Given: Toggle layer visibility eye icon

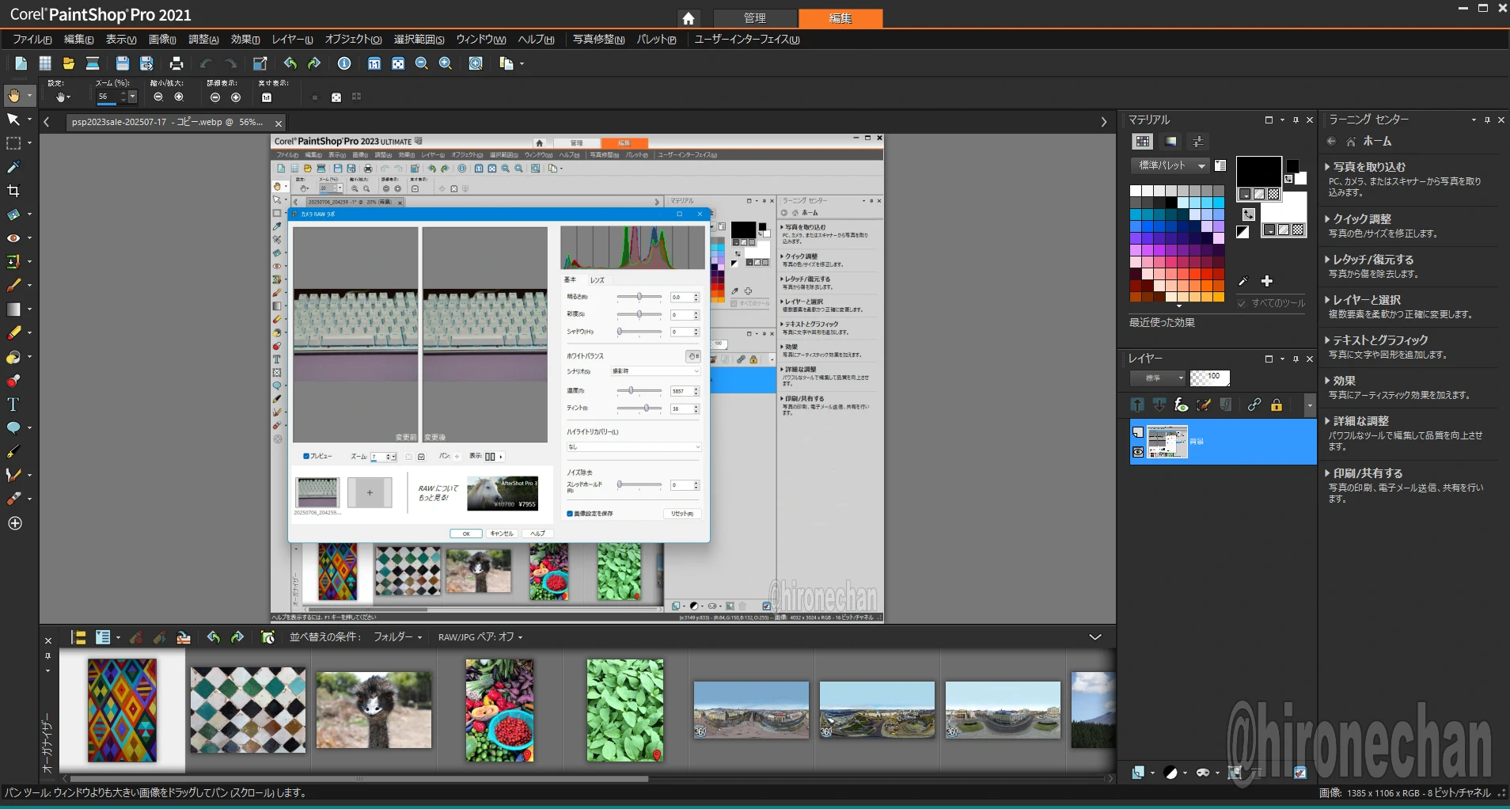Looking at the screenshot, I should [1138, 453].
